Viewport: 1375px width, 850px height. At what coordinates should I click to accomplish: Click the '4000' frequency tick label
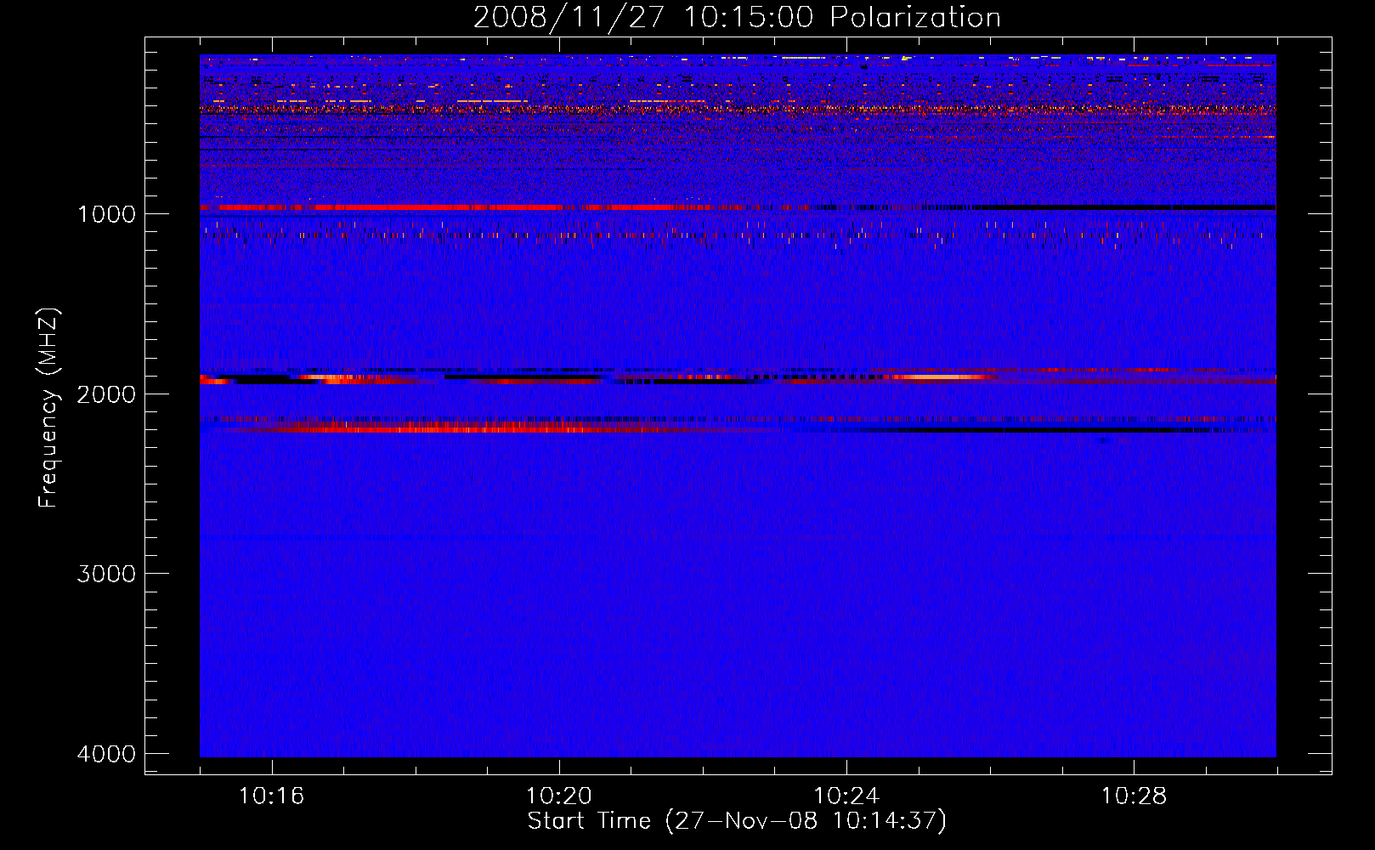coord(106,754)
